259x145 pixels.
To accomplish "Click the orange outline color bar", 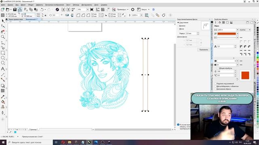I will pyautogui.click(x=227, y=34).
